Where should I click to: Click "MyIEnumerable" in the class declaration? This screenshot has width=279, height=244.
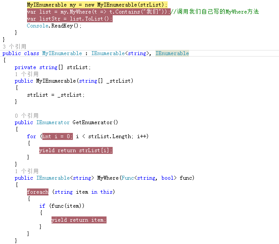click(x=62, y=53)
